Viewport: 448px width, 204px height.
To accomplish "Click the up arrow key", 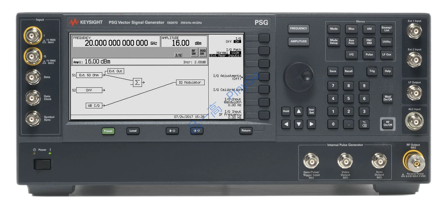I will 299,111.
